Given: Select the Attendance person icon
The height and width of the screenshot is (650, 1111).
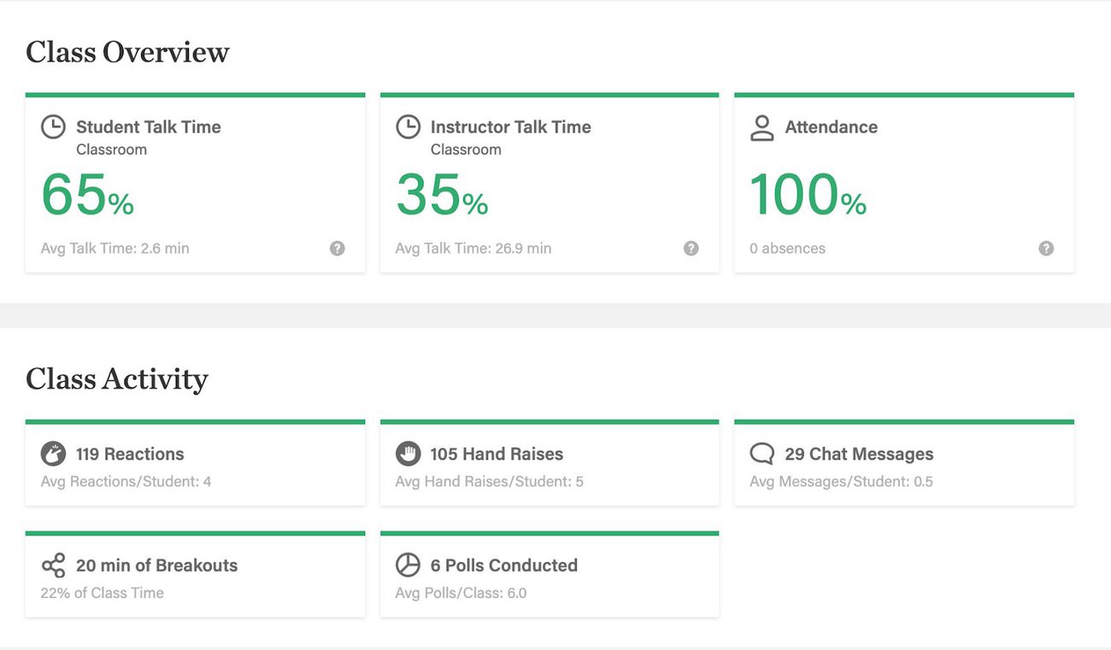Looking at the screenshot, I should click(761, 127).
